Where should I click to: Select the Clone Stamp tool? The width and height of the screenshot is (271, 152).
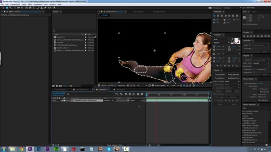tap(41, 8)
